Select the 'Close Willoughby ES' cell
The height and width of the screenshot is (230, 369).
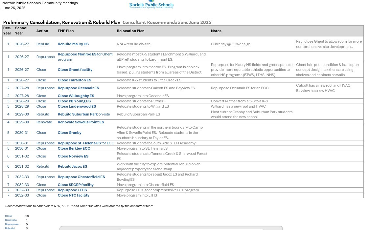coord(76,96)
